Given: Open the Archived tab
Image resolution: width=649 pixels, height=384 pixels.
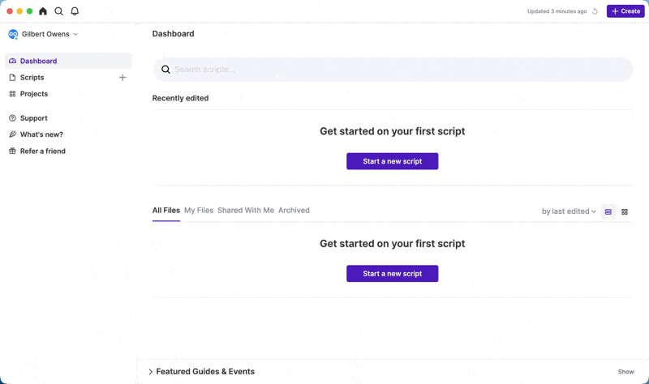Looking at the screenshot, I should click(x=294, y=211).
